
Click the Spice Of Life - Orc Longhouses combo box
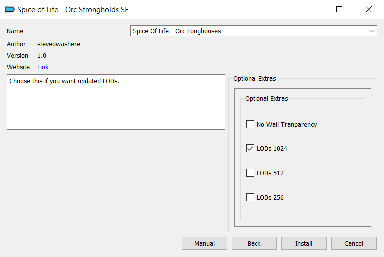tap(254, 31)
